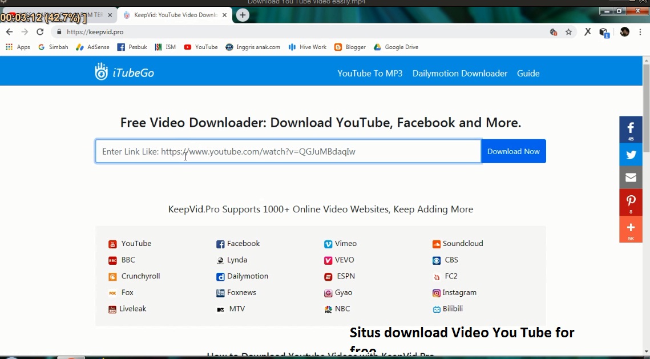
Task: Click the page vertical scrollbar thumb
Action: click(646, 108)
